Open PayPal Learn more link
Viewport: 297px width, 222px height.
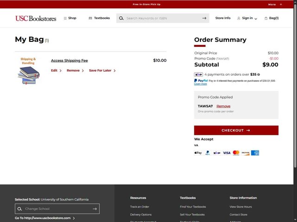pos(200,84)
